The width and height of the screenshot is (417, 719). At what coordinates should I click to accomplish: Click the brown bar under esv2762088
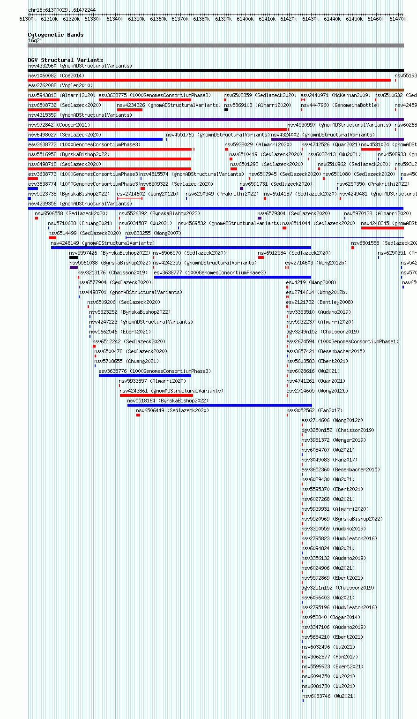[216, 90]
